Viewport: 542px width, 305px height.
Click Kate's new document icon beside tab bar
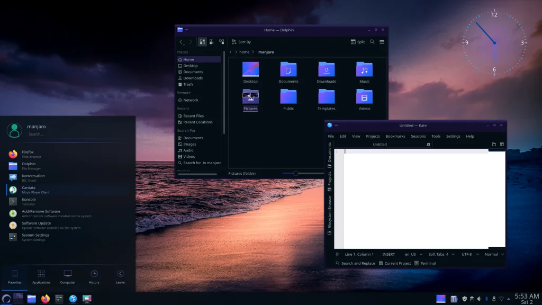click(494, 144)
